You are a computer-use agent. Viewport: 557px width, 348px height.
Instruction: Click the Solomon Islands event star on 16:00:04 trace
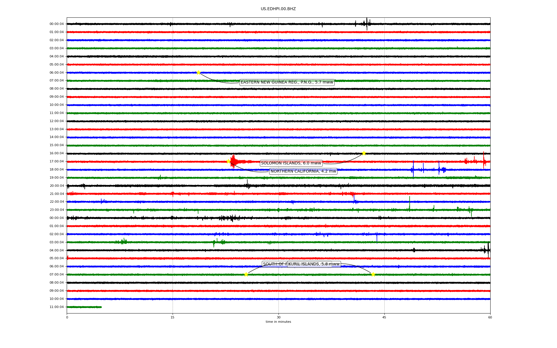tap(364, 153)
